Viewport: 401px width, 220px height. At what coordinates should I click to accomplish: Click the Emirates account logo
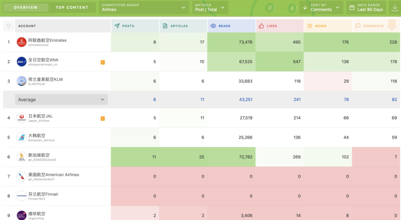22,42
